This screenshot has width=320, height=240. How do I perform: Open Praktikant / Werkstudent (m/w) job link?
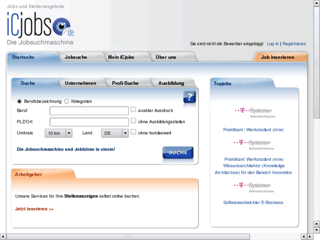point(253,130)
